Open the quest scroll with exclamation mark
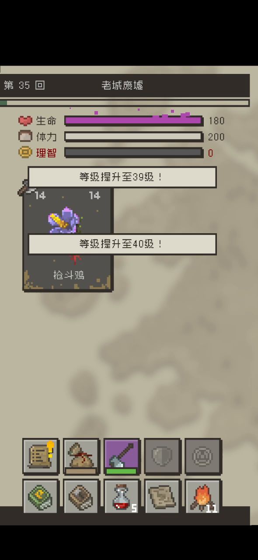This screenshot has height=560, width=258. (41, 456)
